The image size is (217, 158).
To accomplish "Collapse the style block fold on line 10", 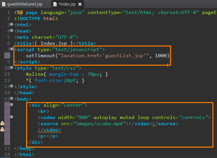I will pos(12,68).
